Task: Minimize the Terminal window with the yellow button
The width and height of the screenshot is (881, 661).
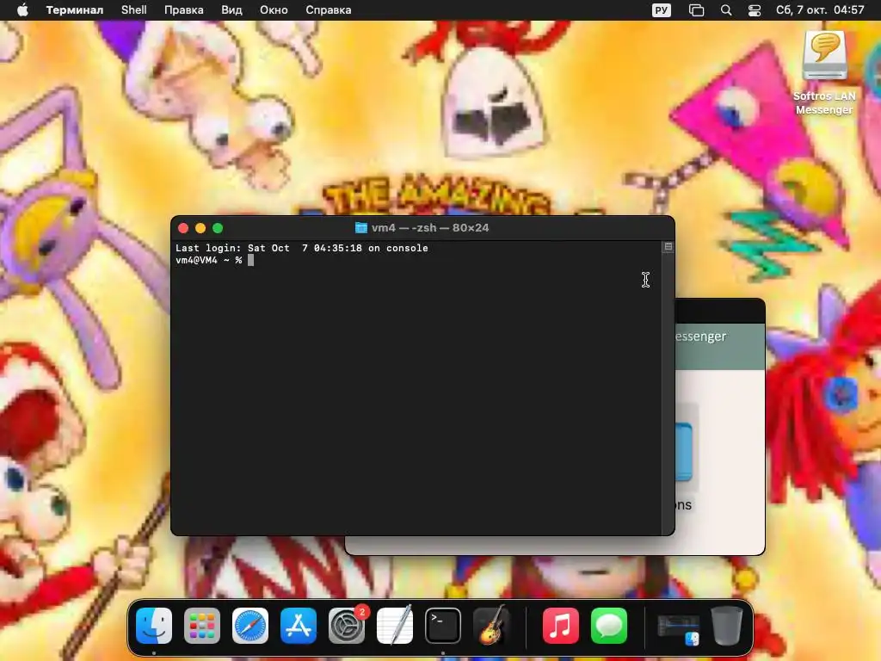Action: click(200, 228)
